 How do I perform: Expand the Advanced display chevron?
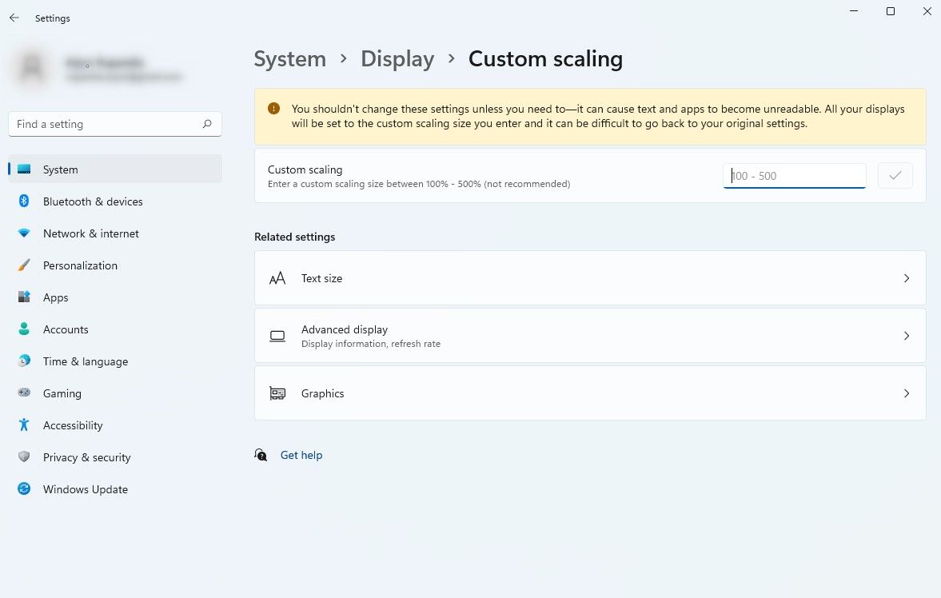[906, 336]
